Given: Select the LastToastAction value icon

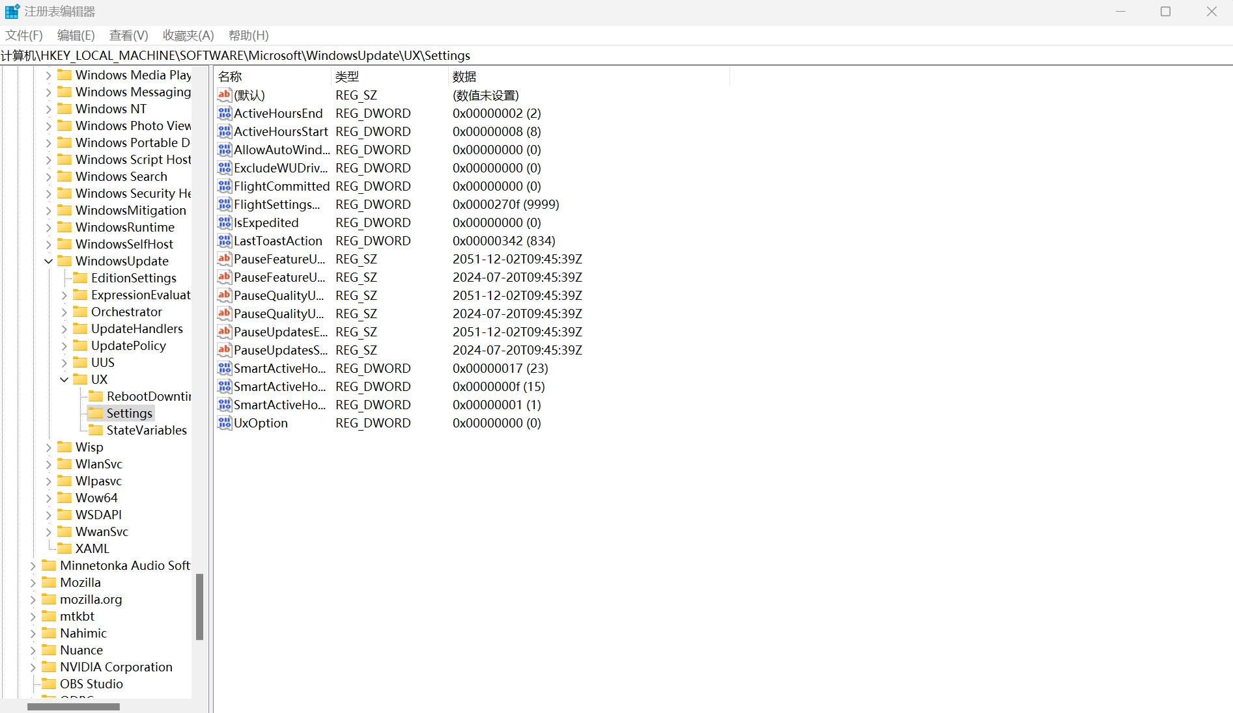Looking at the screenshot, I should 225,241.
